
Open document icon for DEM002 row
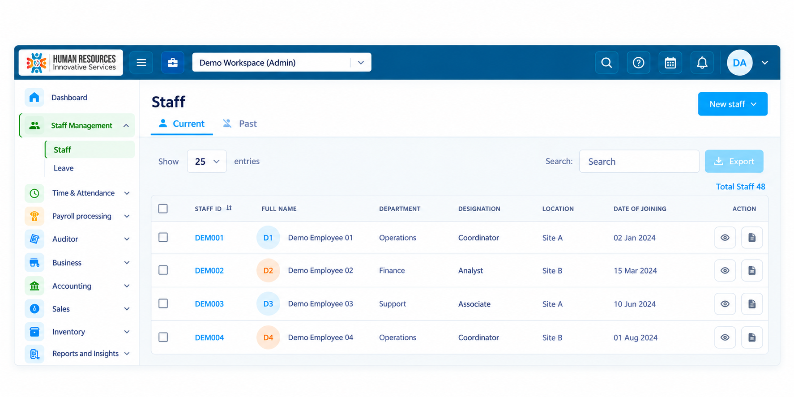(x=752, y=270)
